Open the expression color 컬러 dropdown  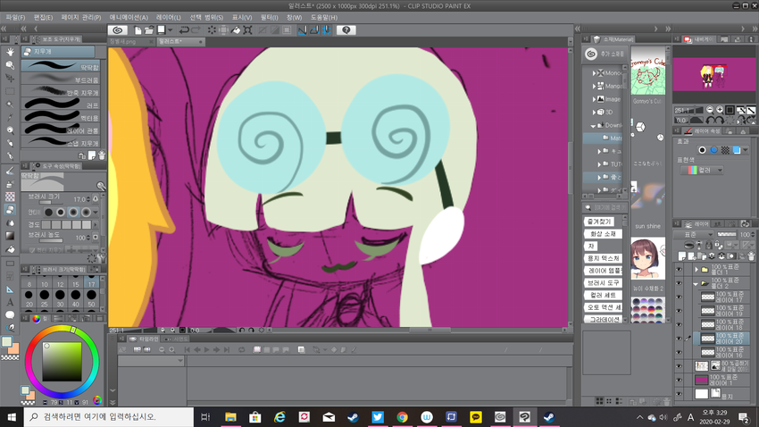click(x=702, y=170)
